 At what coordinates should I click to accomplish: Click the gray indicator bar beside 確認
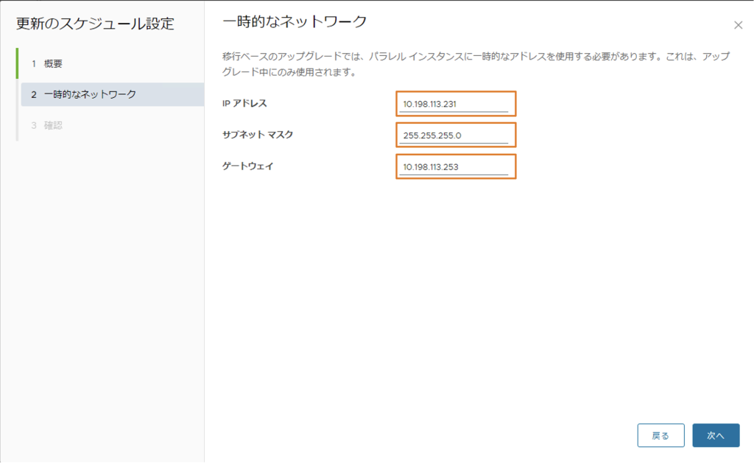tap(17, 125)
